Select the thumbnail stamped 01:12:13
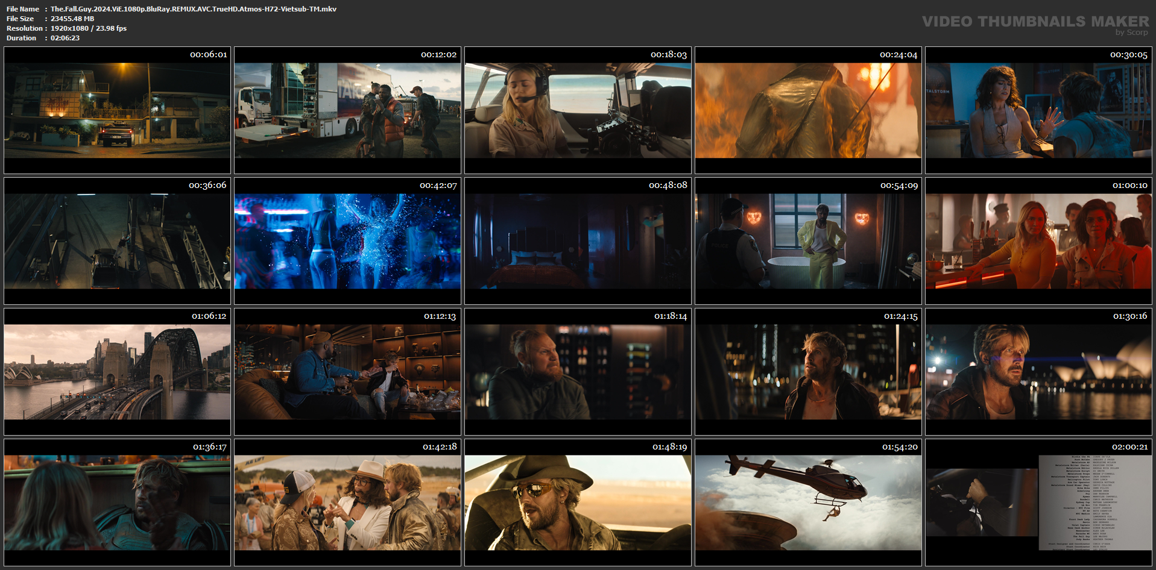This screenshot has width=1156, height=570. pyautogui.click(x=348, y=372)
